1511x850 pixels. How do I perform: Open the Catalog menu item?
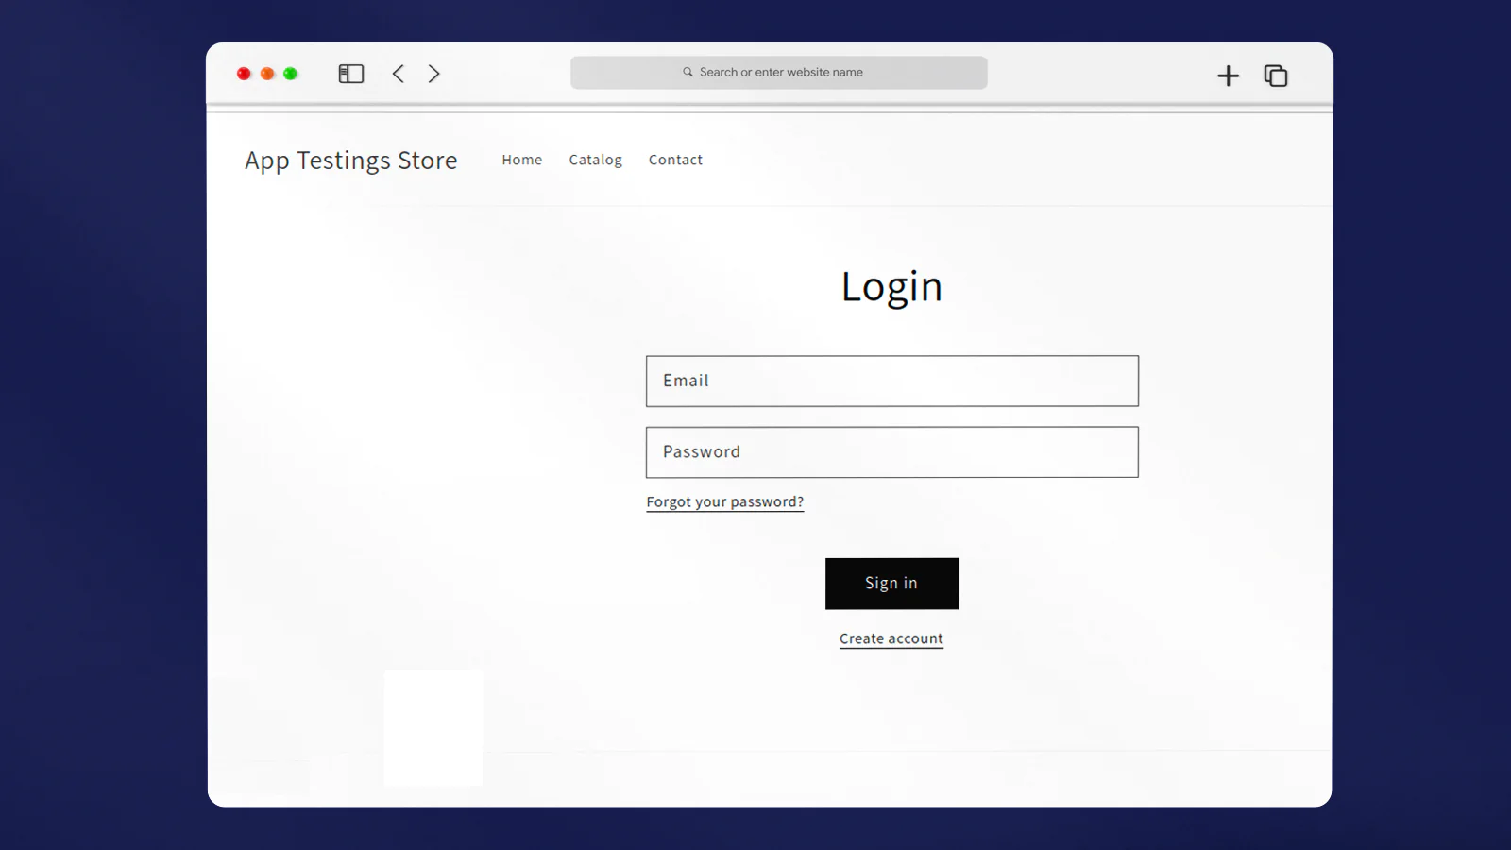(x=596, y=160)
